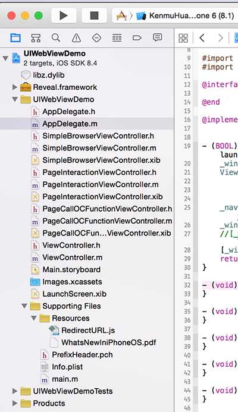Open the Project navigator folder icon
The height and width of the screenshot is (412, 238).
tap(15, 38)
